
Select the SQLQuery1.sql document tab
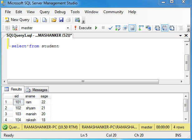[x=39, y=35]
